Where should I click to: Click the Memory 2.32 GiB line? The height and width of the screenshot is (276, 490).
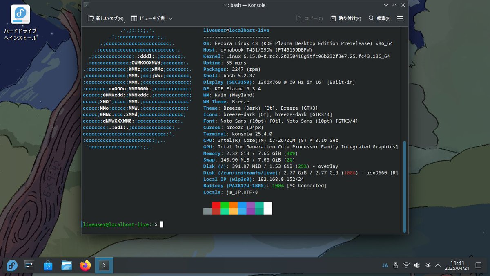click(250, 153)
